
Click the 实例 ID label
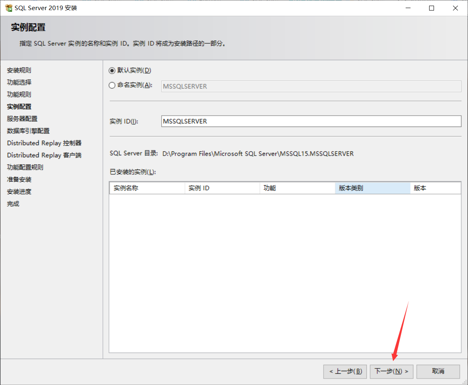click(124, 121)
